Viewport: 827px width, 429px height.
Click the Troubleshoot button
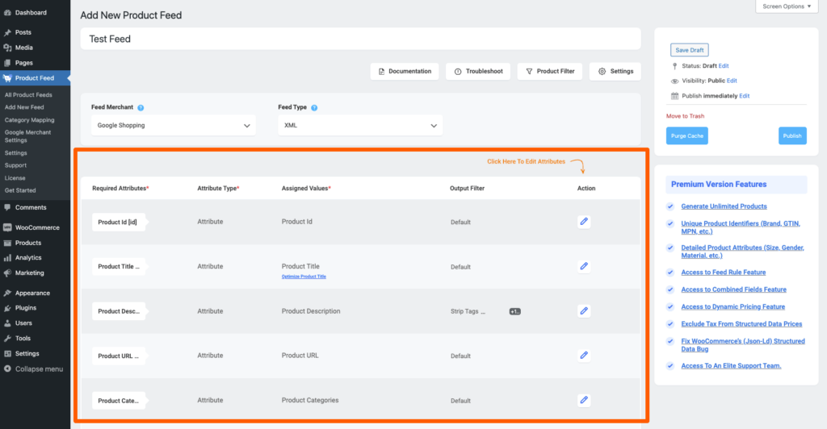click(478, 71)
